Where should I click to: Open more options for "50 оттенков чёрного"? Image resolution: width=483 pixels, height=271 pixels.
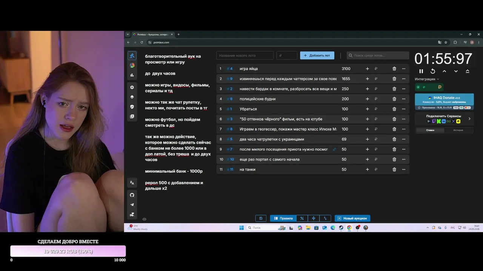click(404, 119)
